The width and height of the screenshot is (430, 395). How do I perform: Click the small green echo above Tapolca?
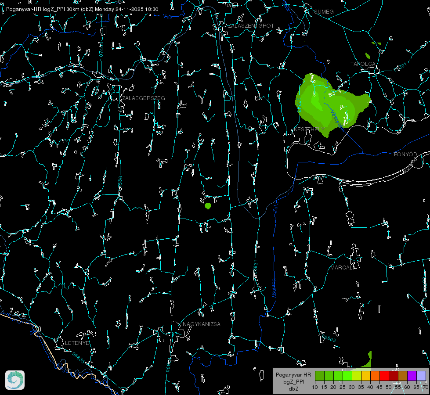(x=368, y=56)
